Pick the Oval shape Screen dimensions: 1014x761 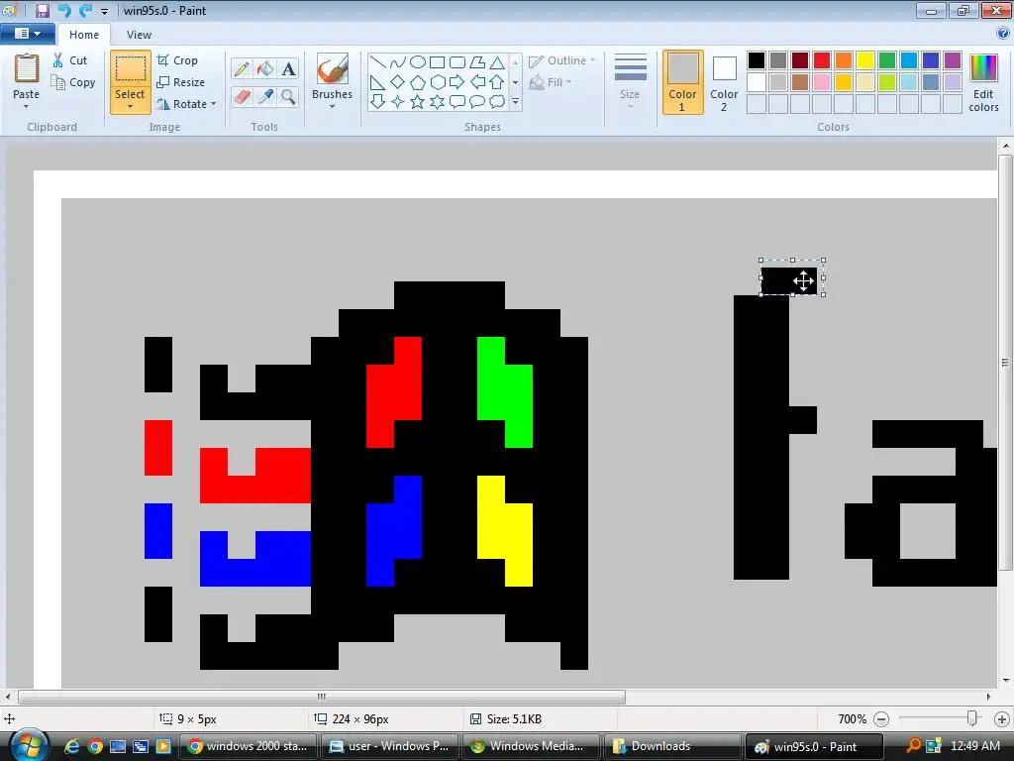tap(418, 62)
